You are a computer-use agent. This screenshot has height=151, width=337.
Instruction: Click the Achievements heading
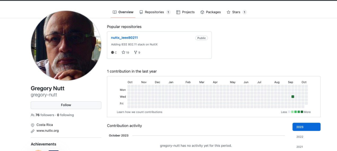(43, 144)
